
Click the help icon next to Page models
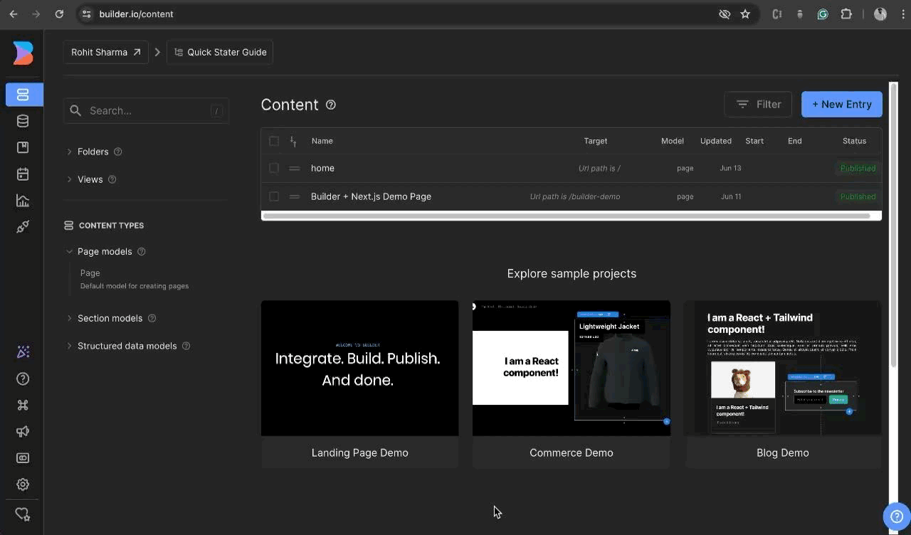coord(142,251)
